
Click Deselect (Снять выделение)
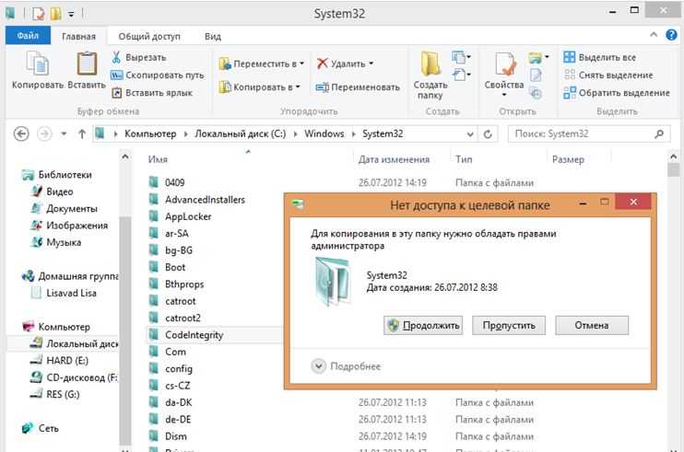(608, 75)
